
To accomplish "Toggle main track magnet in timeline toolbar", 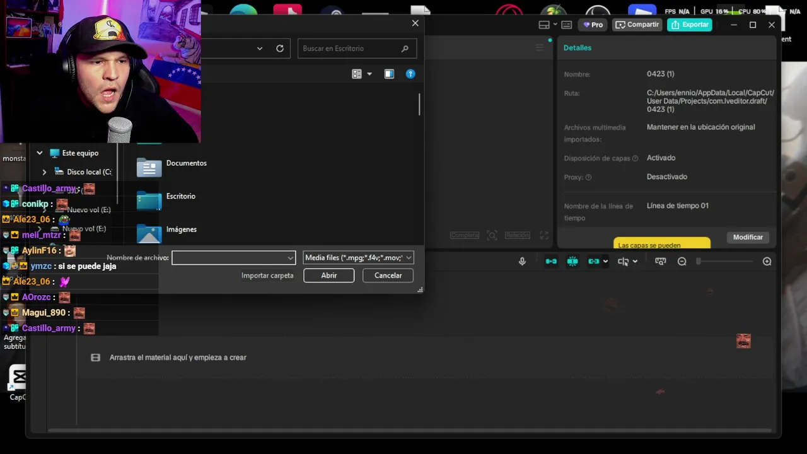I will pos(551,261).
